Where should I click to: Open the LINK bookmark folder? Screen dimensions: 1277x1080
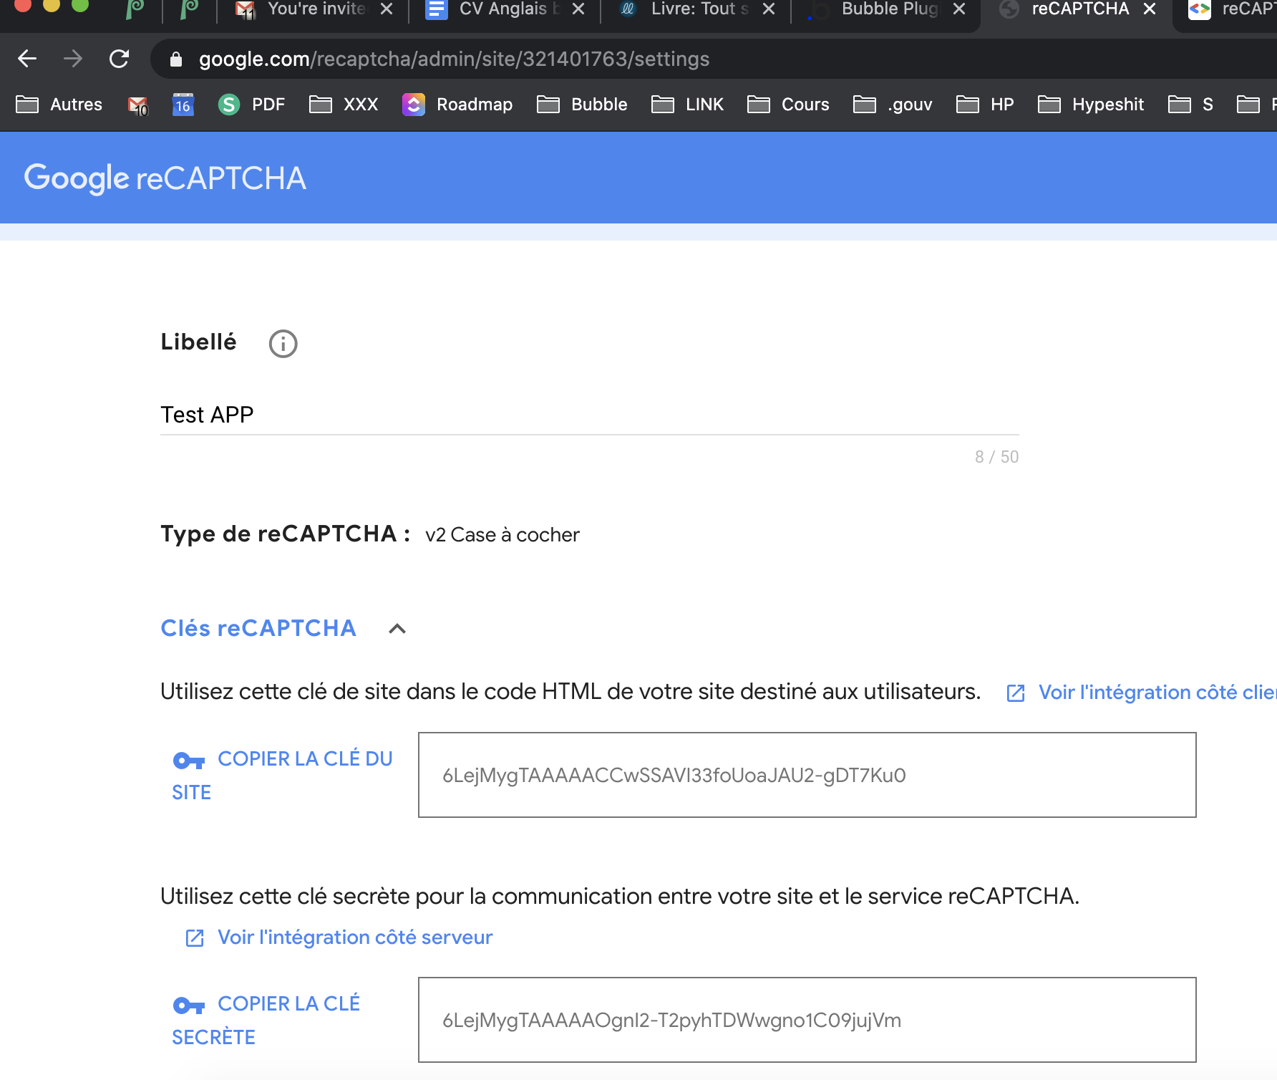688,105
